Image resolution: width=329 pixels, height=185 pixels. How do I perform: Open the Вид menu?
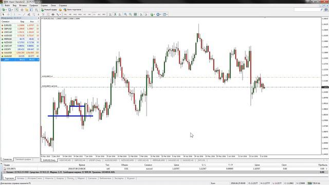(14, 6)
